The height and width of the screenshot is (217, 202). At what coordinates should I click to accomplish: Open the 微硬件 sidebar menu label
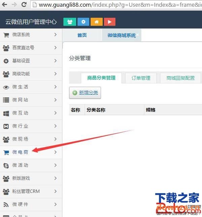[20, 204]
